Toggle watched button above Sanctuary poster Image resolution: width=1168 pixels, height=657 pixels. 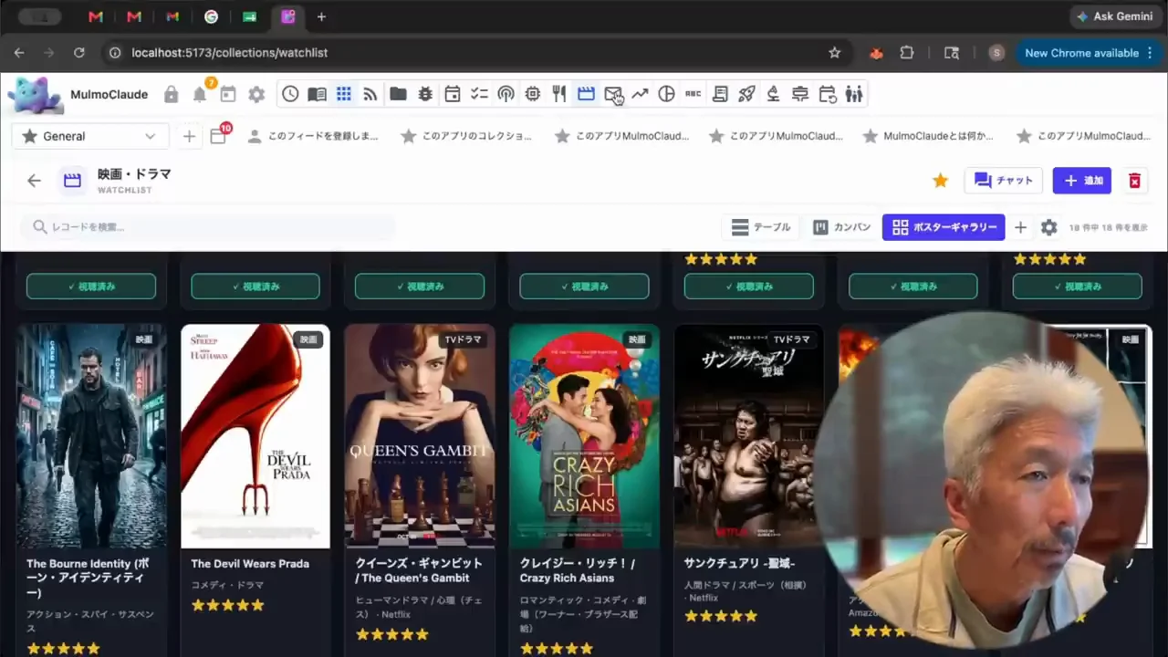pyautogui.click(x=748, y=287)
